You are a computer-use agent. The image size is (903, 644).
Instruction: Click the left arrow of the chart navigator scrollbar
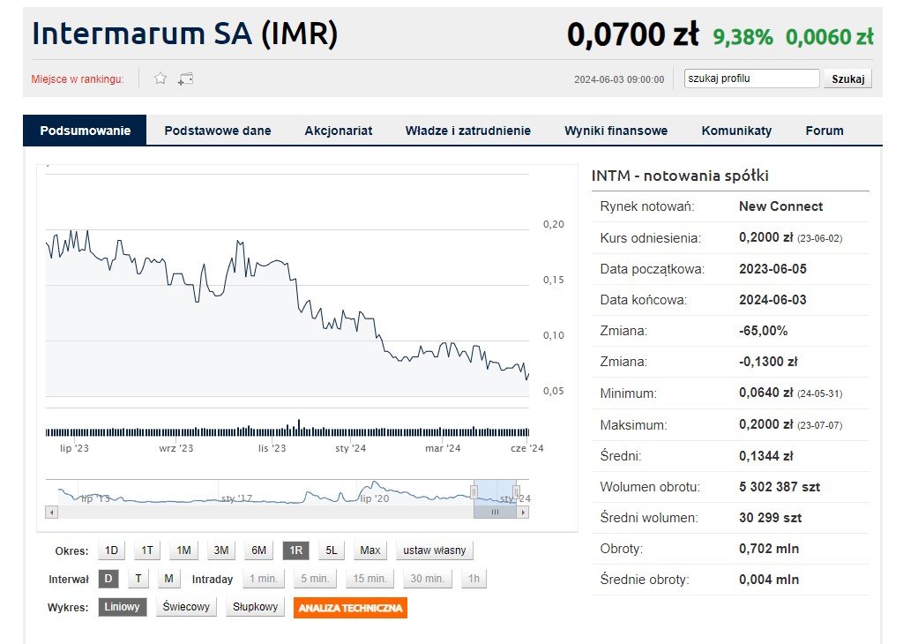[x=51, y=512]
